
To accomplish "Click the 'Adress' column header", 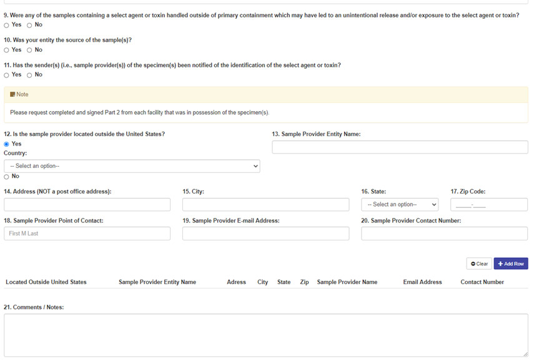I will [x=236, y=282].
